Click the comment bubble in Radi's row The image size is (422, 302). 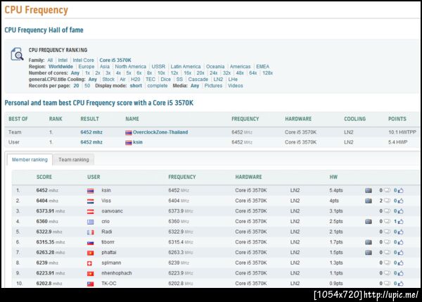tap(387, 232)
